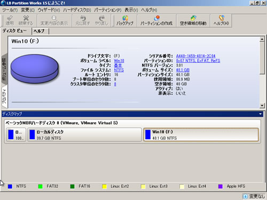
Task: Click the properties scrollbar down arrow
Action: (x=262, y=106)
